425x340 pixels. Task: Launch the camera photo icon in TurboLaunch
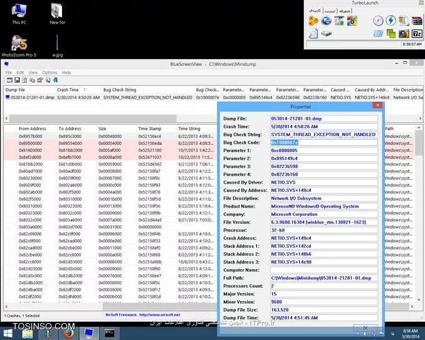(404, 34)
